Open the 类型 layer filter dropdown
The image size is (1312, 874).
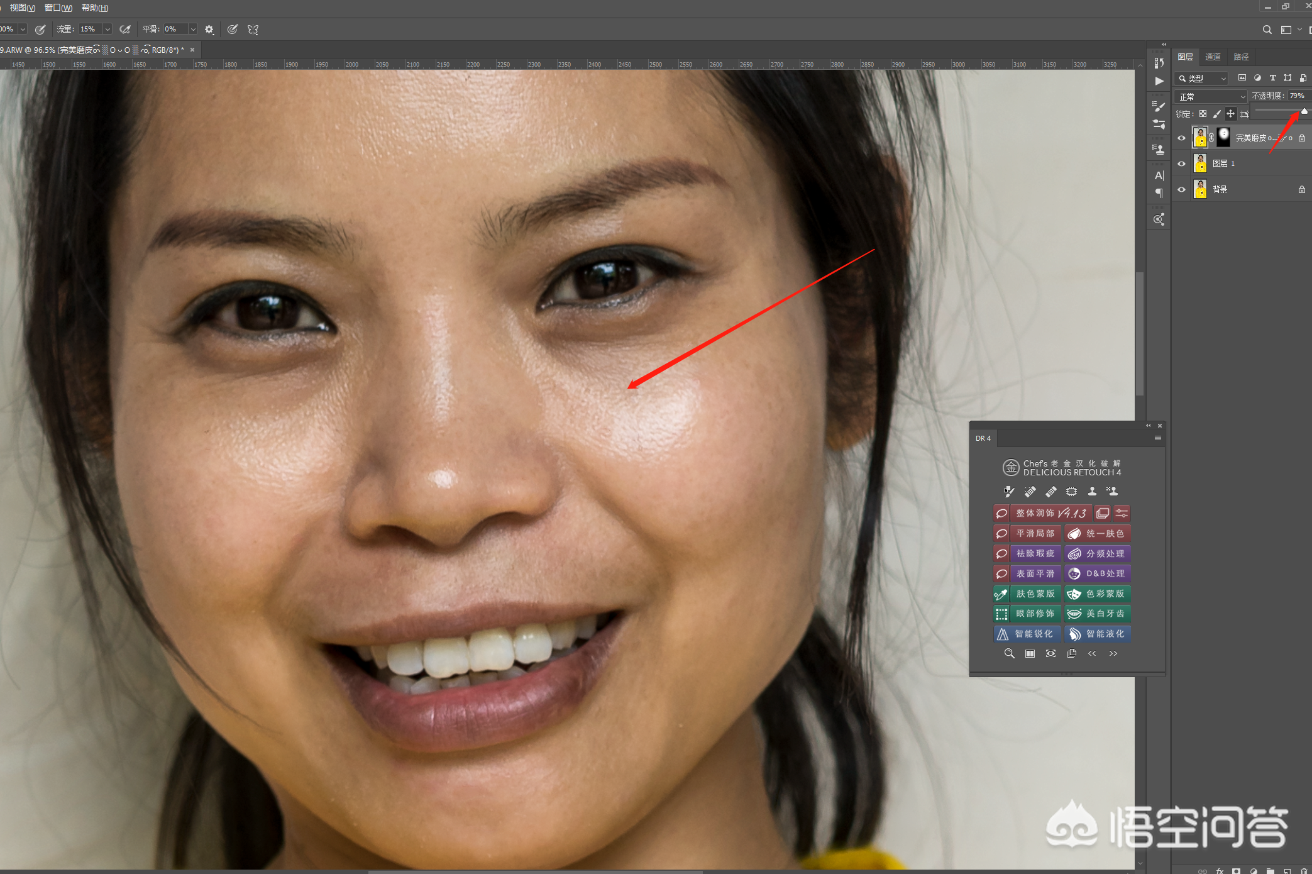(x=1202, y=78)
